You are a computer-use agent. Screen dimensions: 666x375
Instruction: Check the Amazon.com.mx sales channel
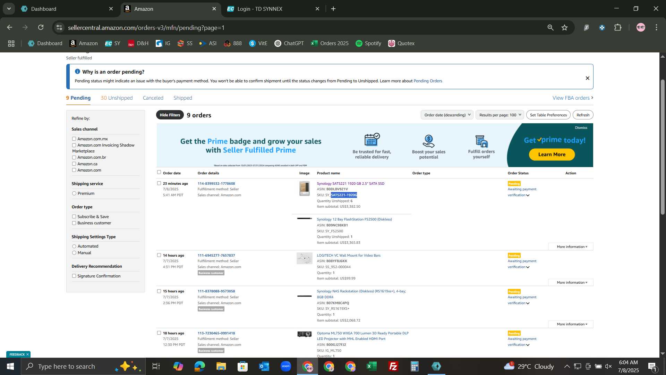(x=74, y=139)
